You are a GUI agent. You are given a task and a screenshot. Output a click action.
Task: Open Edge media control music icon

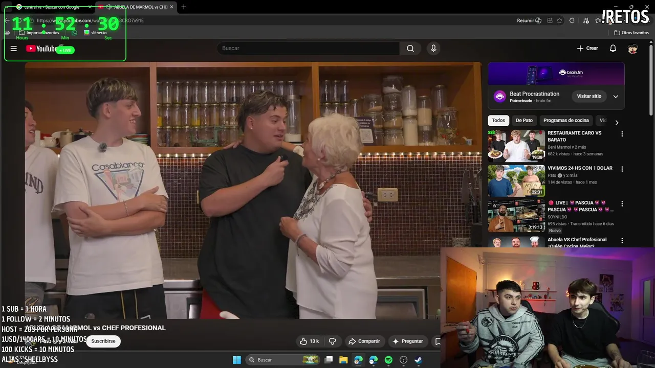pos(585,20)
